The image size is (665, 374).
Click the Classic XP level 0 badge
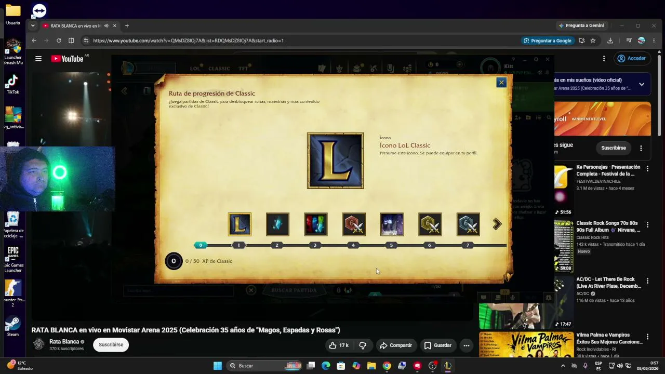pyautogui.click(x=174, y=261)
